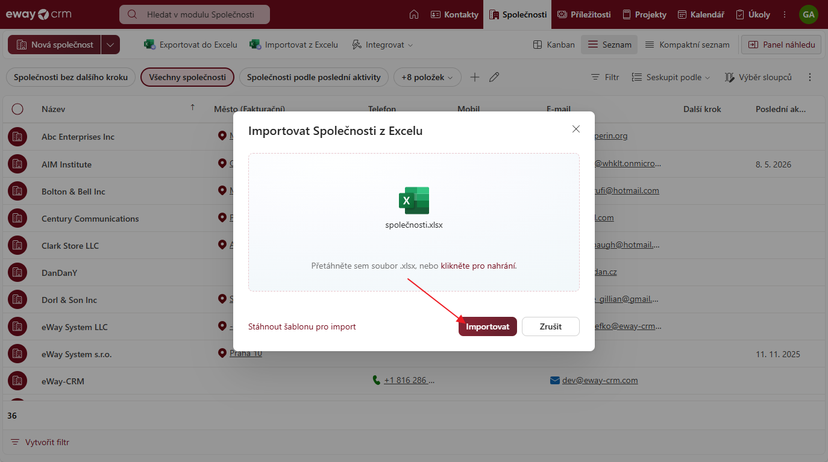The width and height of the screenshot is (828, 462).
Task: Edit the current view with the pencil icon
Action: (494, 77)
